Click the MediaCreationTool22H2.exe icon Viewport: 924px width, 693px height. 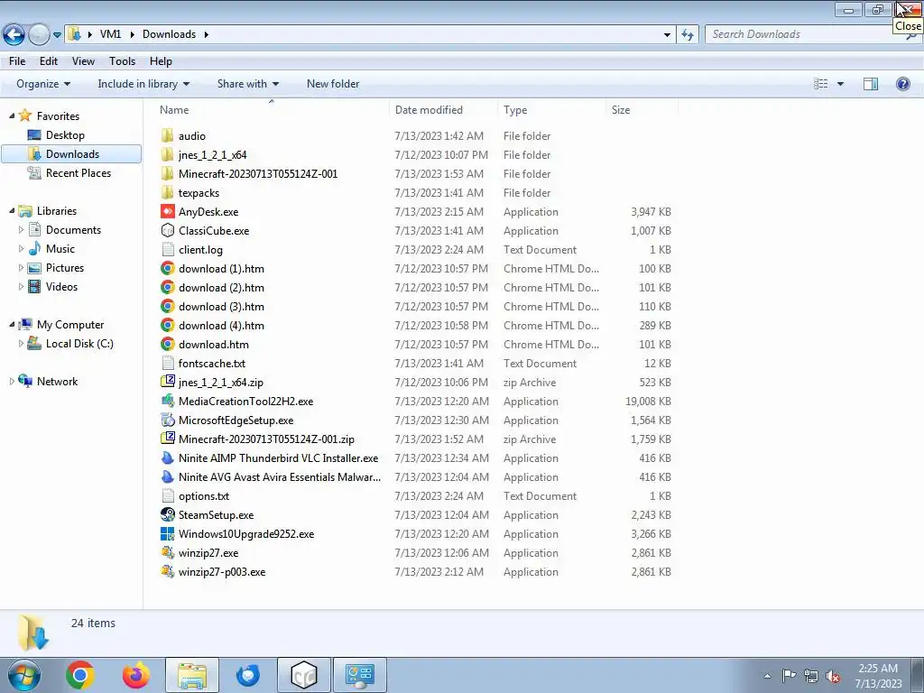pos(167,401)
